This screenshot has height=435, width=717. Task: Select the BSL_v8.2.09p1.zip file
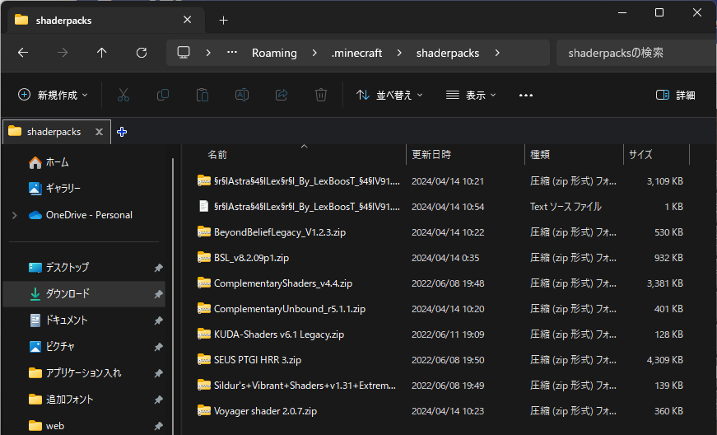[251, 258]
